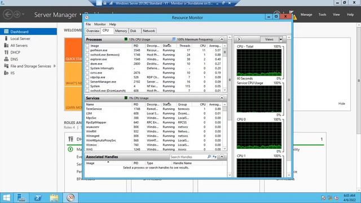Expand File and Storage Services arrow

[x=55, y=66]
